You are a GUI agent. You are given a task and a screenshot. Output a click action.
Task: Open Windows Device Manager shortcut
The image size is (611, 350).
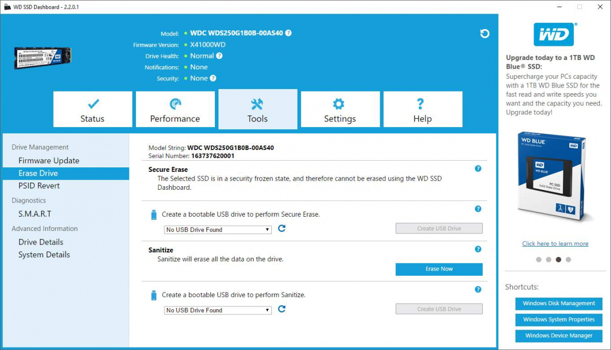(x=559, y=336)
